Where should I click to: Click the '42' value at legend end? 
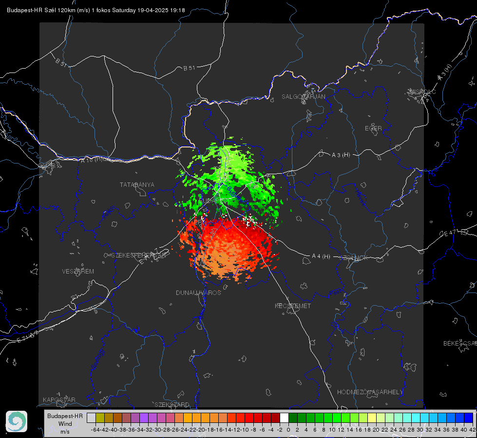pos(472,430)
